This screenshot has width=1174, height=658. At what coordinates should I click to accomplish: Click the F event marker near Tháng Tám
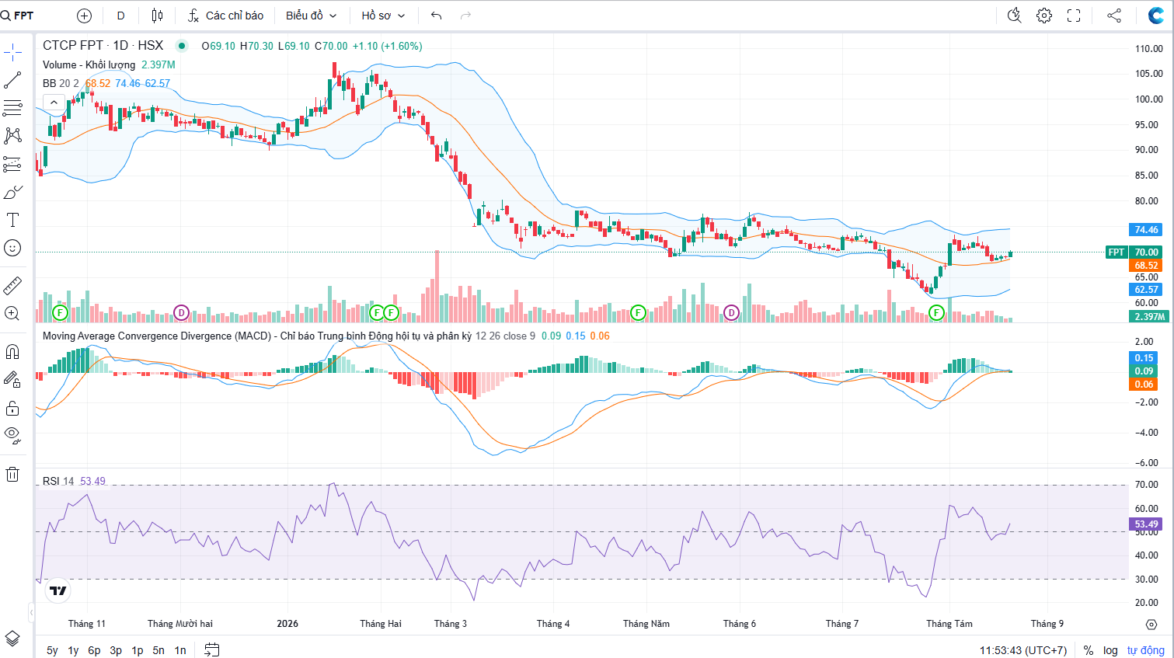point(936,312)
